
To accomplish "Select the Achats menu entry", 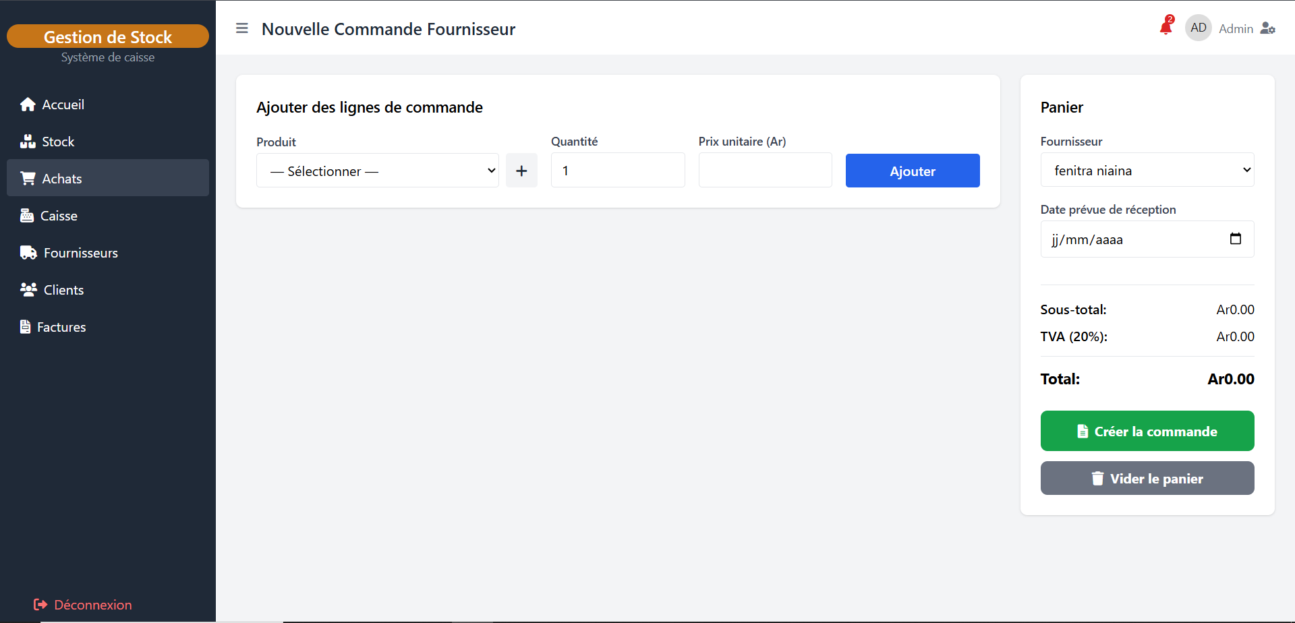I will (x=61, y=179).
